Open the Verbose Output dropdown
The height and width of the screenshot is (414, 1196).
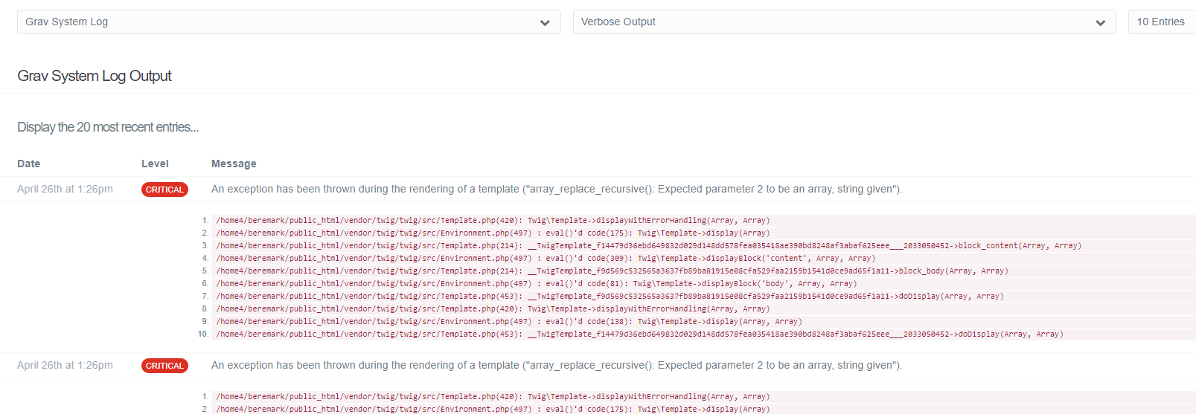(844, 22)
